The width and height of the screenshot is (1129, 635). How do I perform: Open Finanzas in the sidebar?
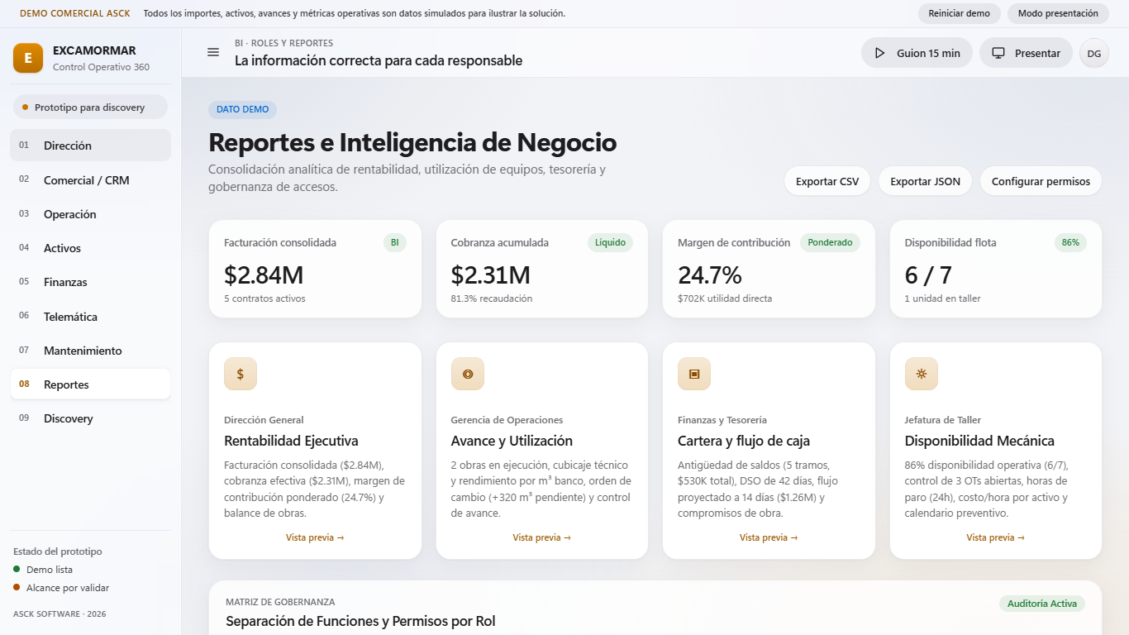click(91, 282)
